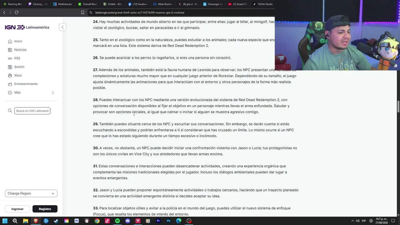Switch to the X gta vi tab
Image resolution: width=400 pixels, height=225 pixels.
[x=188, y=4]
